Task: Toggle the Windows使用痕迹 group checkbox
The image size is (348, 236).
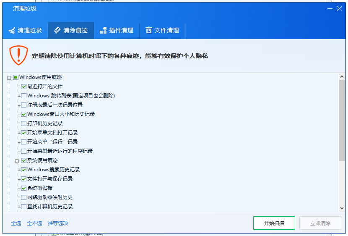Action: tap(16, 77)
